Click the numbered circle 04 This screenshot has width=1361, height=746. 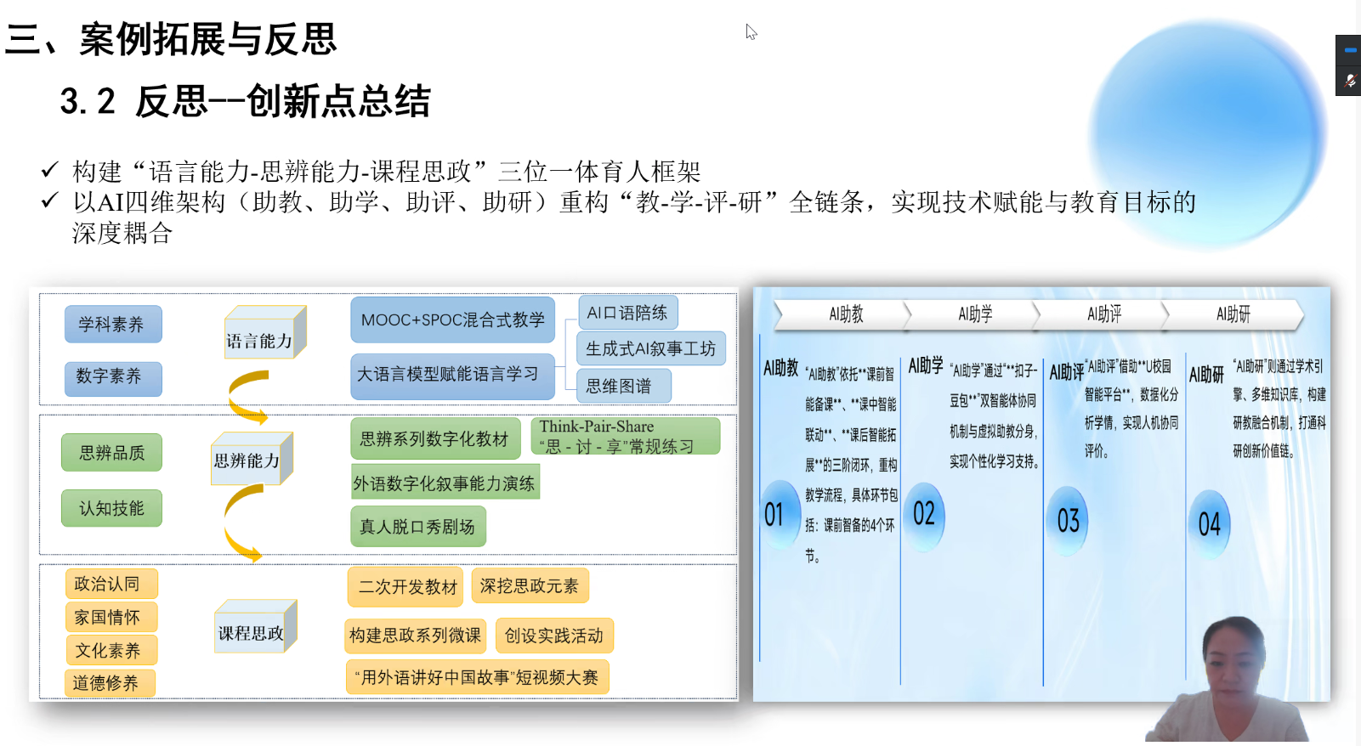click(1209, 523)
